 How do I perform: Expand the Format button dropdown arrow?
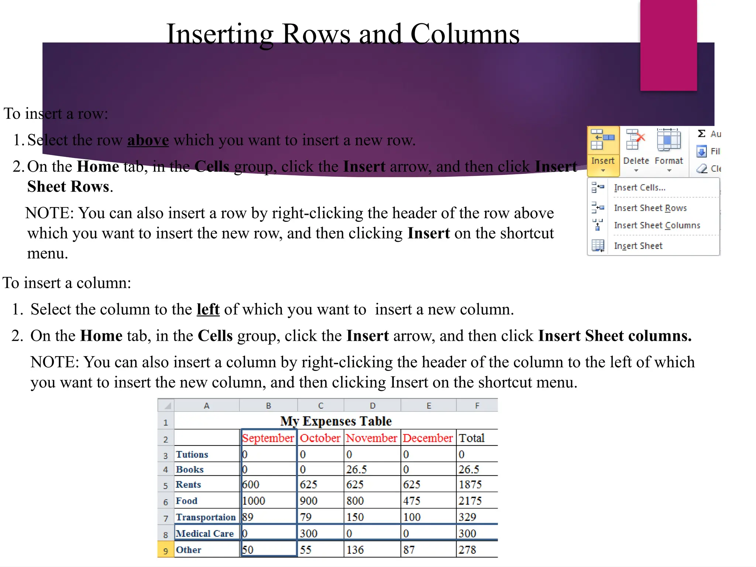(x=669, y=171)
